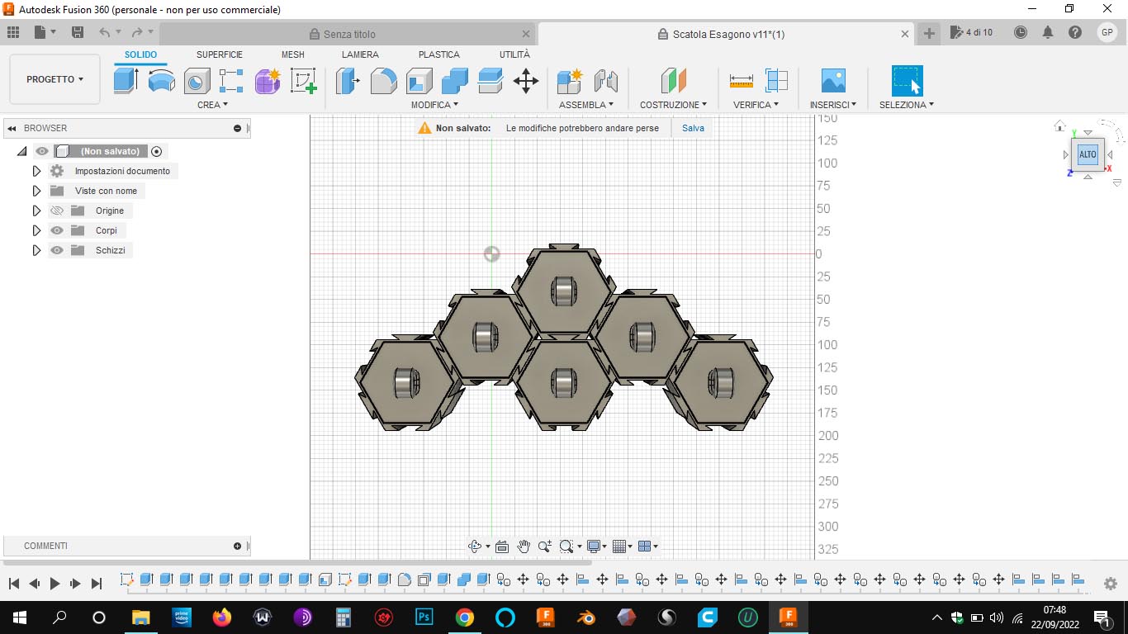The width and height of the screenshot is (1128, 634).
Task: Toggle visibility of the Corpi folder
Action: 56,230
